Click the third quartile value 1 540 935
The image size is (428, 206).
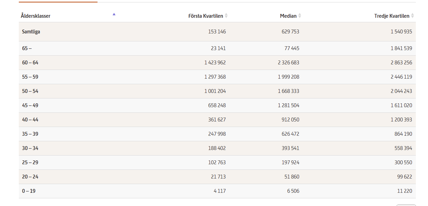(x=401, y=32)
